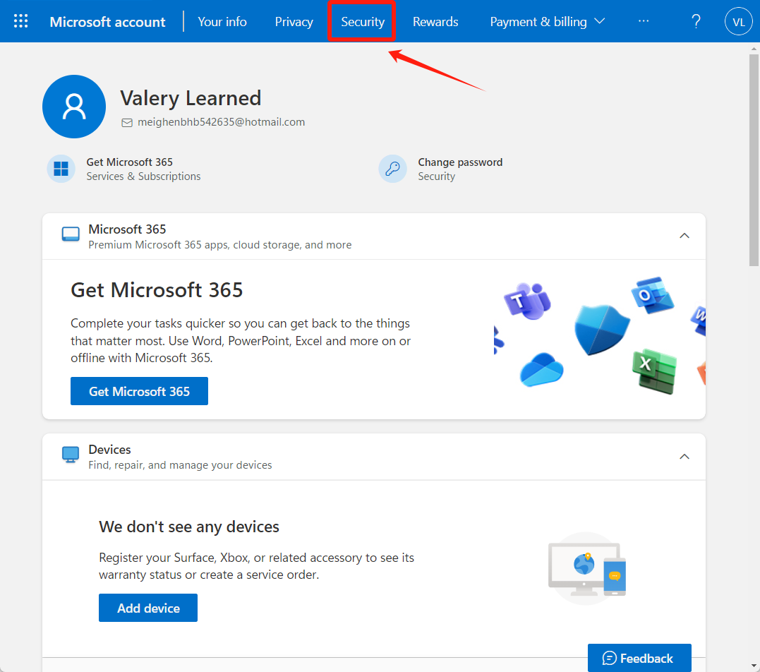Click the Devices monitor card icon
The height and width of the screenshot is (672, 760).
click(x=71, y=455)
